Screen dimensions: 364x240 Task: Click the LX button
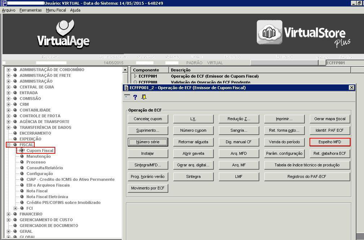[x=194, y=119]
